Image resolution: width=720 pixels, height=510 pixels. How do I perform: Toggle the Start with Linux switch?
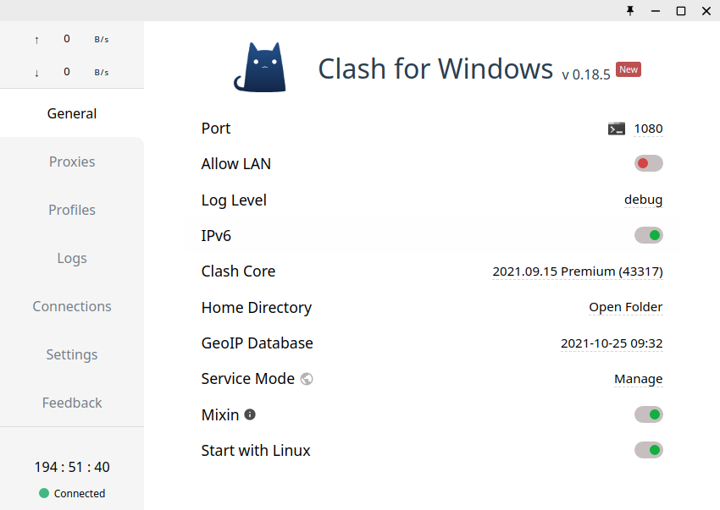coord(649,450)
